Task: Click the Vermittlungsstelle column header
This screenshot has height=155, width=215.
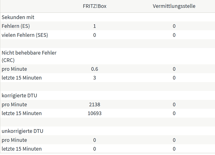Action: click(x=174, y=6)
